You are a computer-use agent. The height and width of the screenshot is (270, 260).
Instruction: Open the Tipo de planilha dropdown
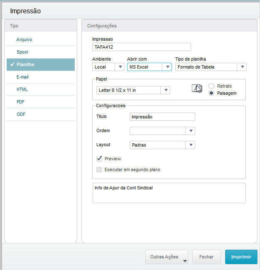coord(242,67)
